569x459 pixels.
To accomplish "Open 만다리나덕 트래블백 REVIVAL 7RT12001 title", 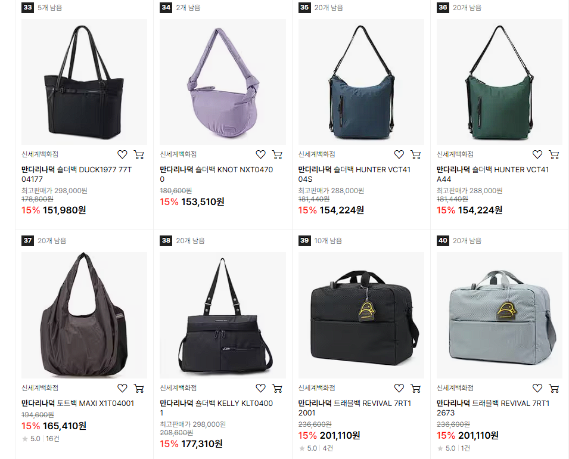I will [x=355, y=408].
